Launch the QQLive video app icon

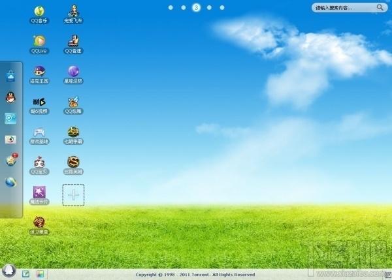click(39, 41)
